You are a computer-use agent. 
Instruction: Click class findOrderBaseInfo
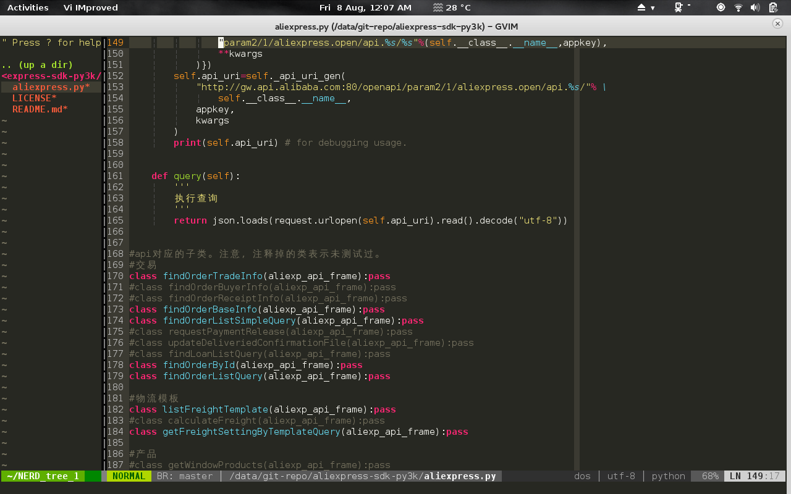(257, 309)
